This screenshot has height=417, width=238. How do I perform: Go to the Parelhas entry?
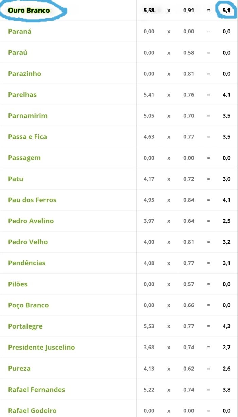click(x=22, y=95)
